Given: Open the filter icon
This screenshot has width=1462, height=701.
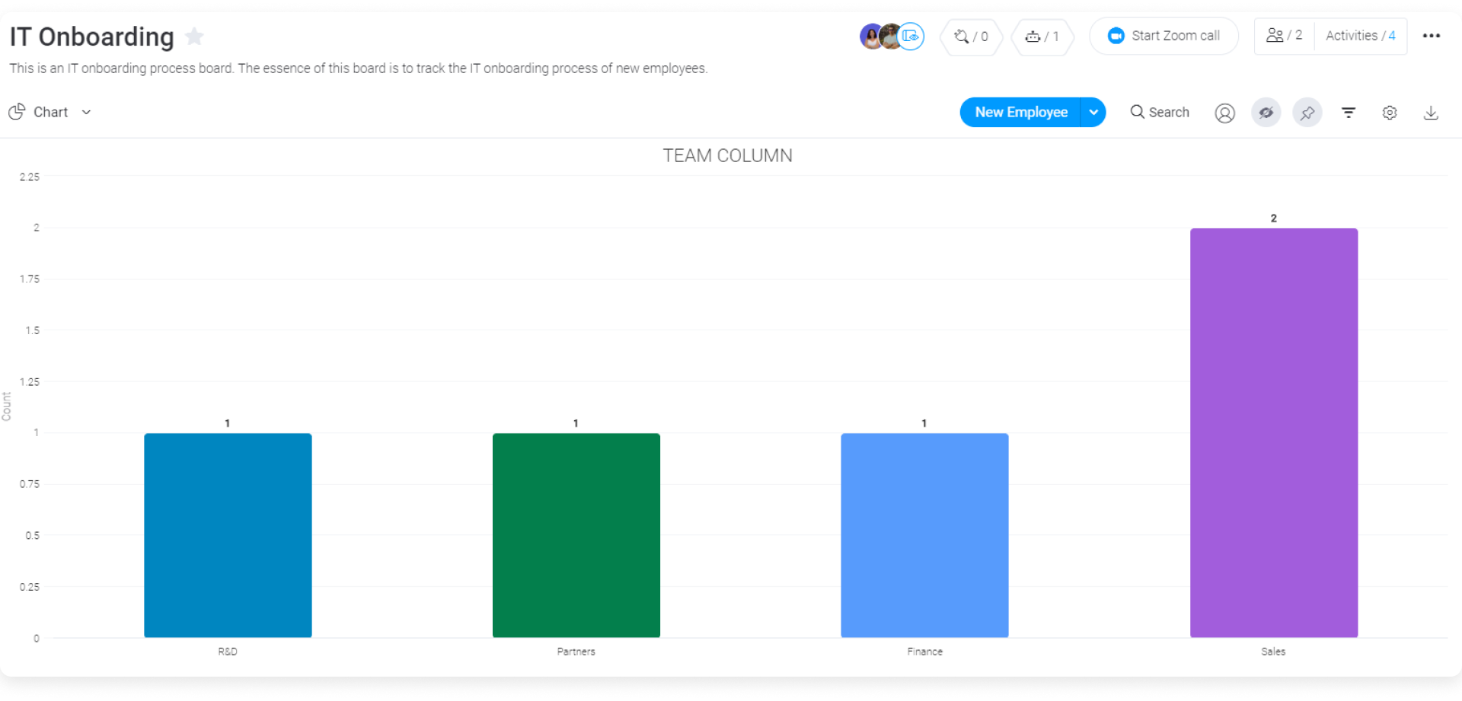Looking at the screenshot, I should (1348, 113).
